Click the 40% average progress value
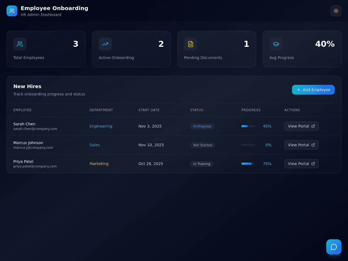The image size is (348, 261). pyautogui.click(x=325, y=44)
